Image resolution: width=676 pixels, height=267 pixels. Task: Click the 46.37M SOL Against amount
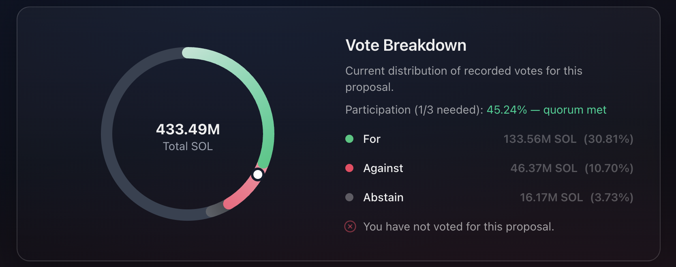point(544,168)
